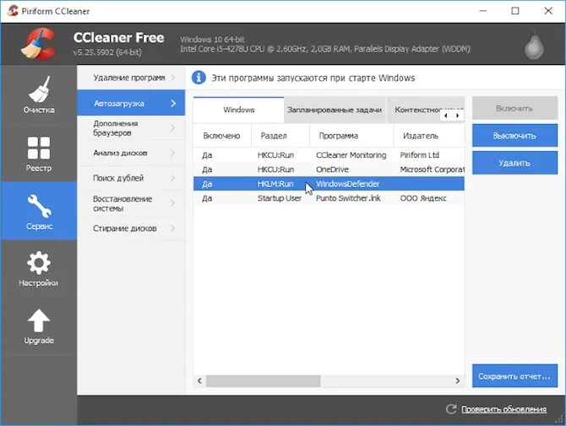Click the CCleaner logo in header

(x=38, y=44)
